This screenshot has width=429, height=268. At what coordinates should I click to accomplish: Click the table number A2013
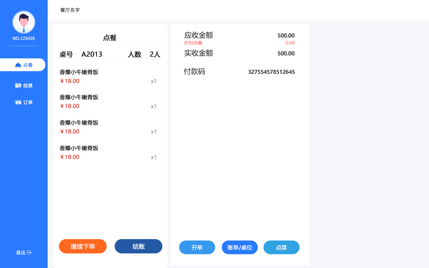[x=92, y=54]
